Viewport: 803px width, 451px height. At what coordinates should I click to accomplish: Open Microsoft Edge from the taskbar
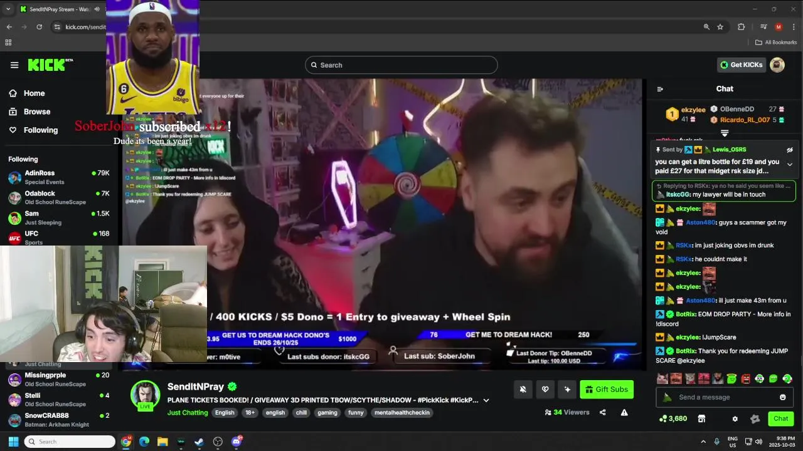144,442
